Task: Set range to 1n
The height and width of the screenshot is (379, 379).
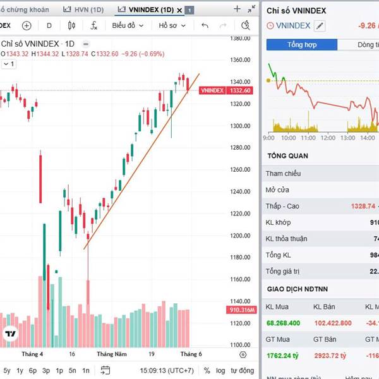Action: pos(85,371)
